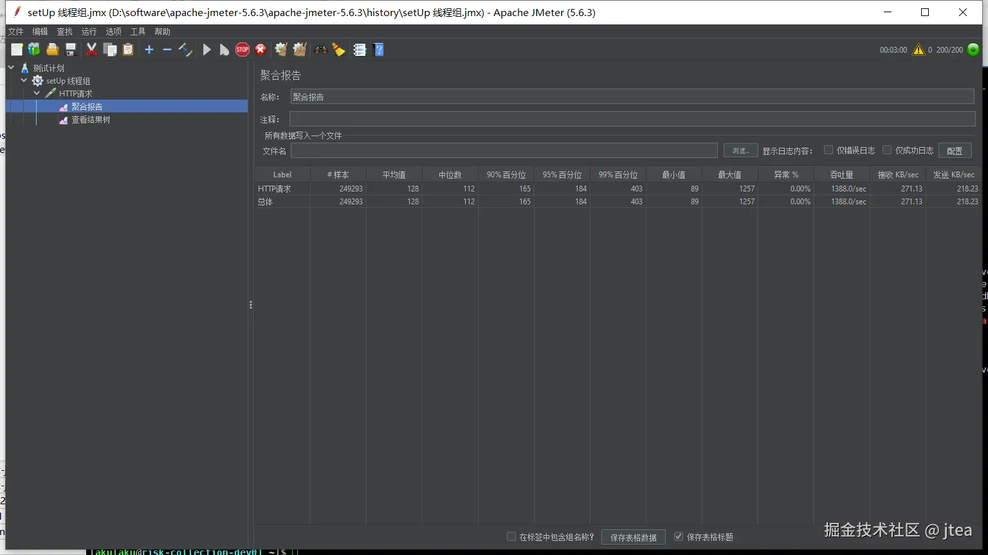This screenshot has width=988, height=555.
Task: Open the 文件 menu
Action: click(15, 31)
